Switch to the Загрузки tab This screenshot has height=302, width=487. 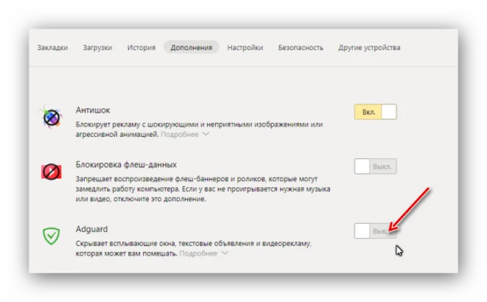pyautogui.click(x=98, y=47)
